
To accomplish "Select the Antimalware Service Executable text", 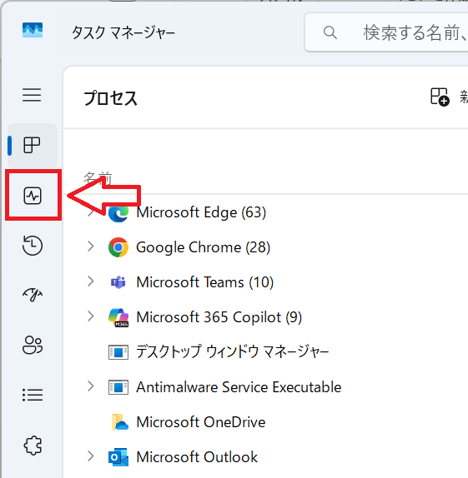I will point(239,387).
